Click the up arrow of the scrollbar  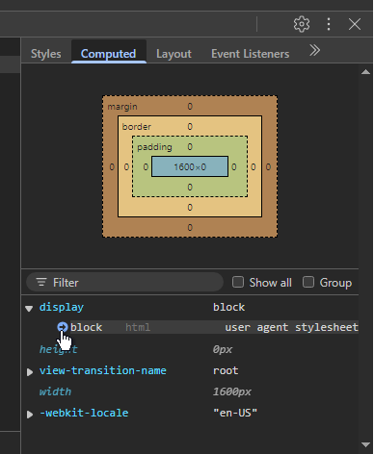[x=365, y=72]
